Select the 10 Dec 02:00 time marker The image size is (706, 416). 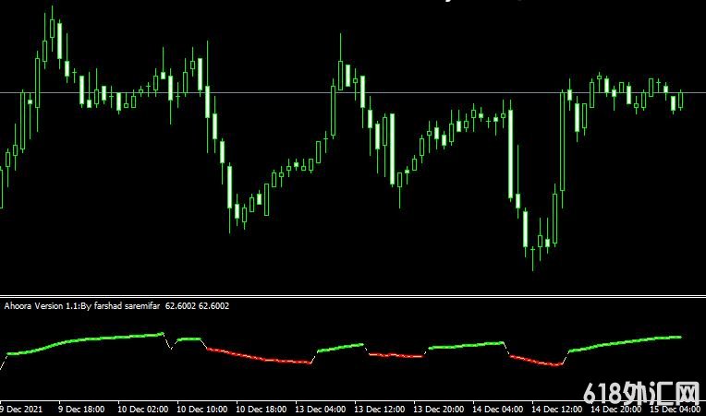[x=142, y=408]
